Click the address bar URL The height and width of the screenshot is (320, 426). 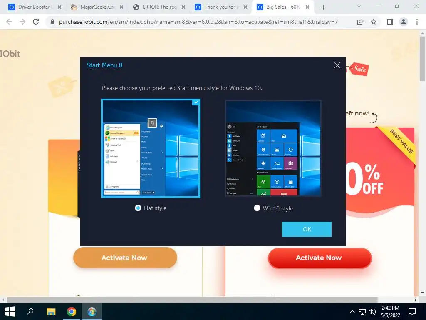click(x=198, y=22)
